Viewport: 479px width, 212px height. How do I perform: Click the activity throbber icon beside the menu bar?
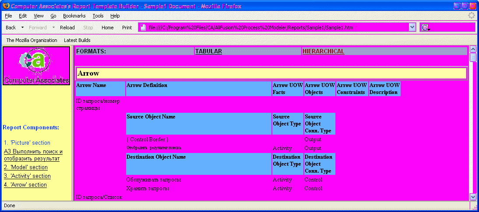tap(472, 16)
